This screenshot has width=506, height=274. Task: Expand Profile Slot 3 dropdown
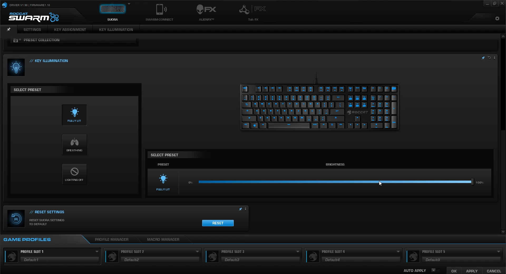tap(298, 252)
